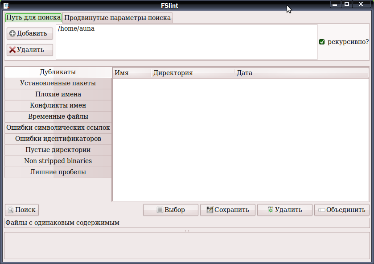Click the status text Файлы с одинаковым содержимым
The width and height of the screenshot is (374, 264).
(x=62, y=223)
